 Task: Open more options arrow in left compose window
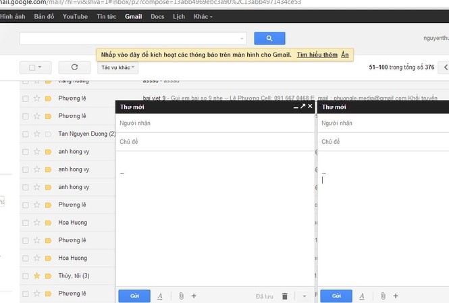pyautogui.click(x=305, y=296)
